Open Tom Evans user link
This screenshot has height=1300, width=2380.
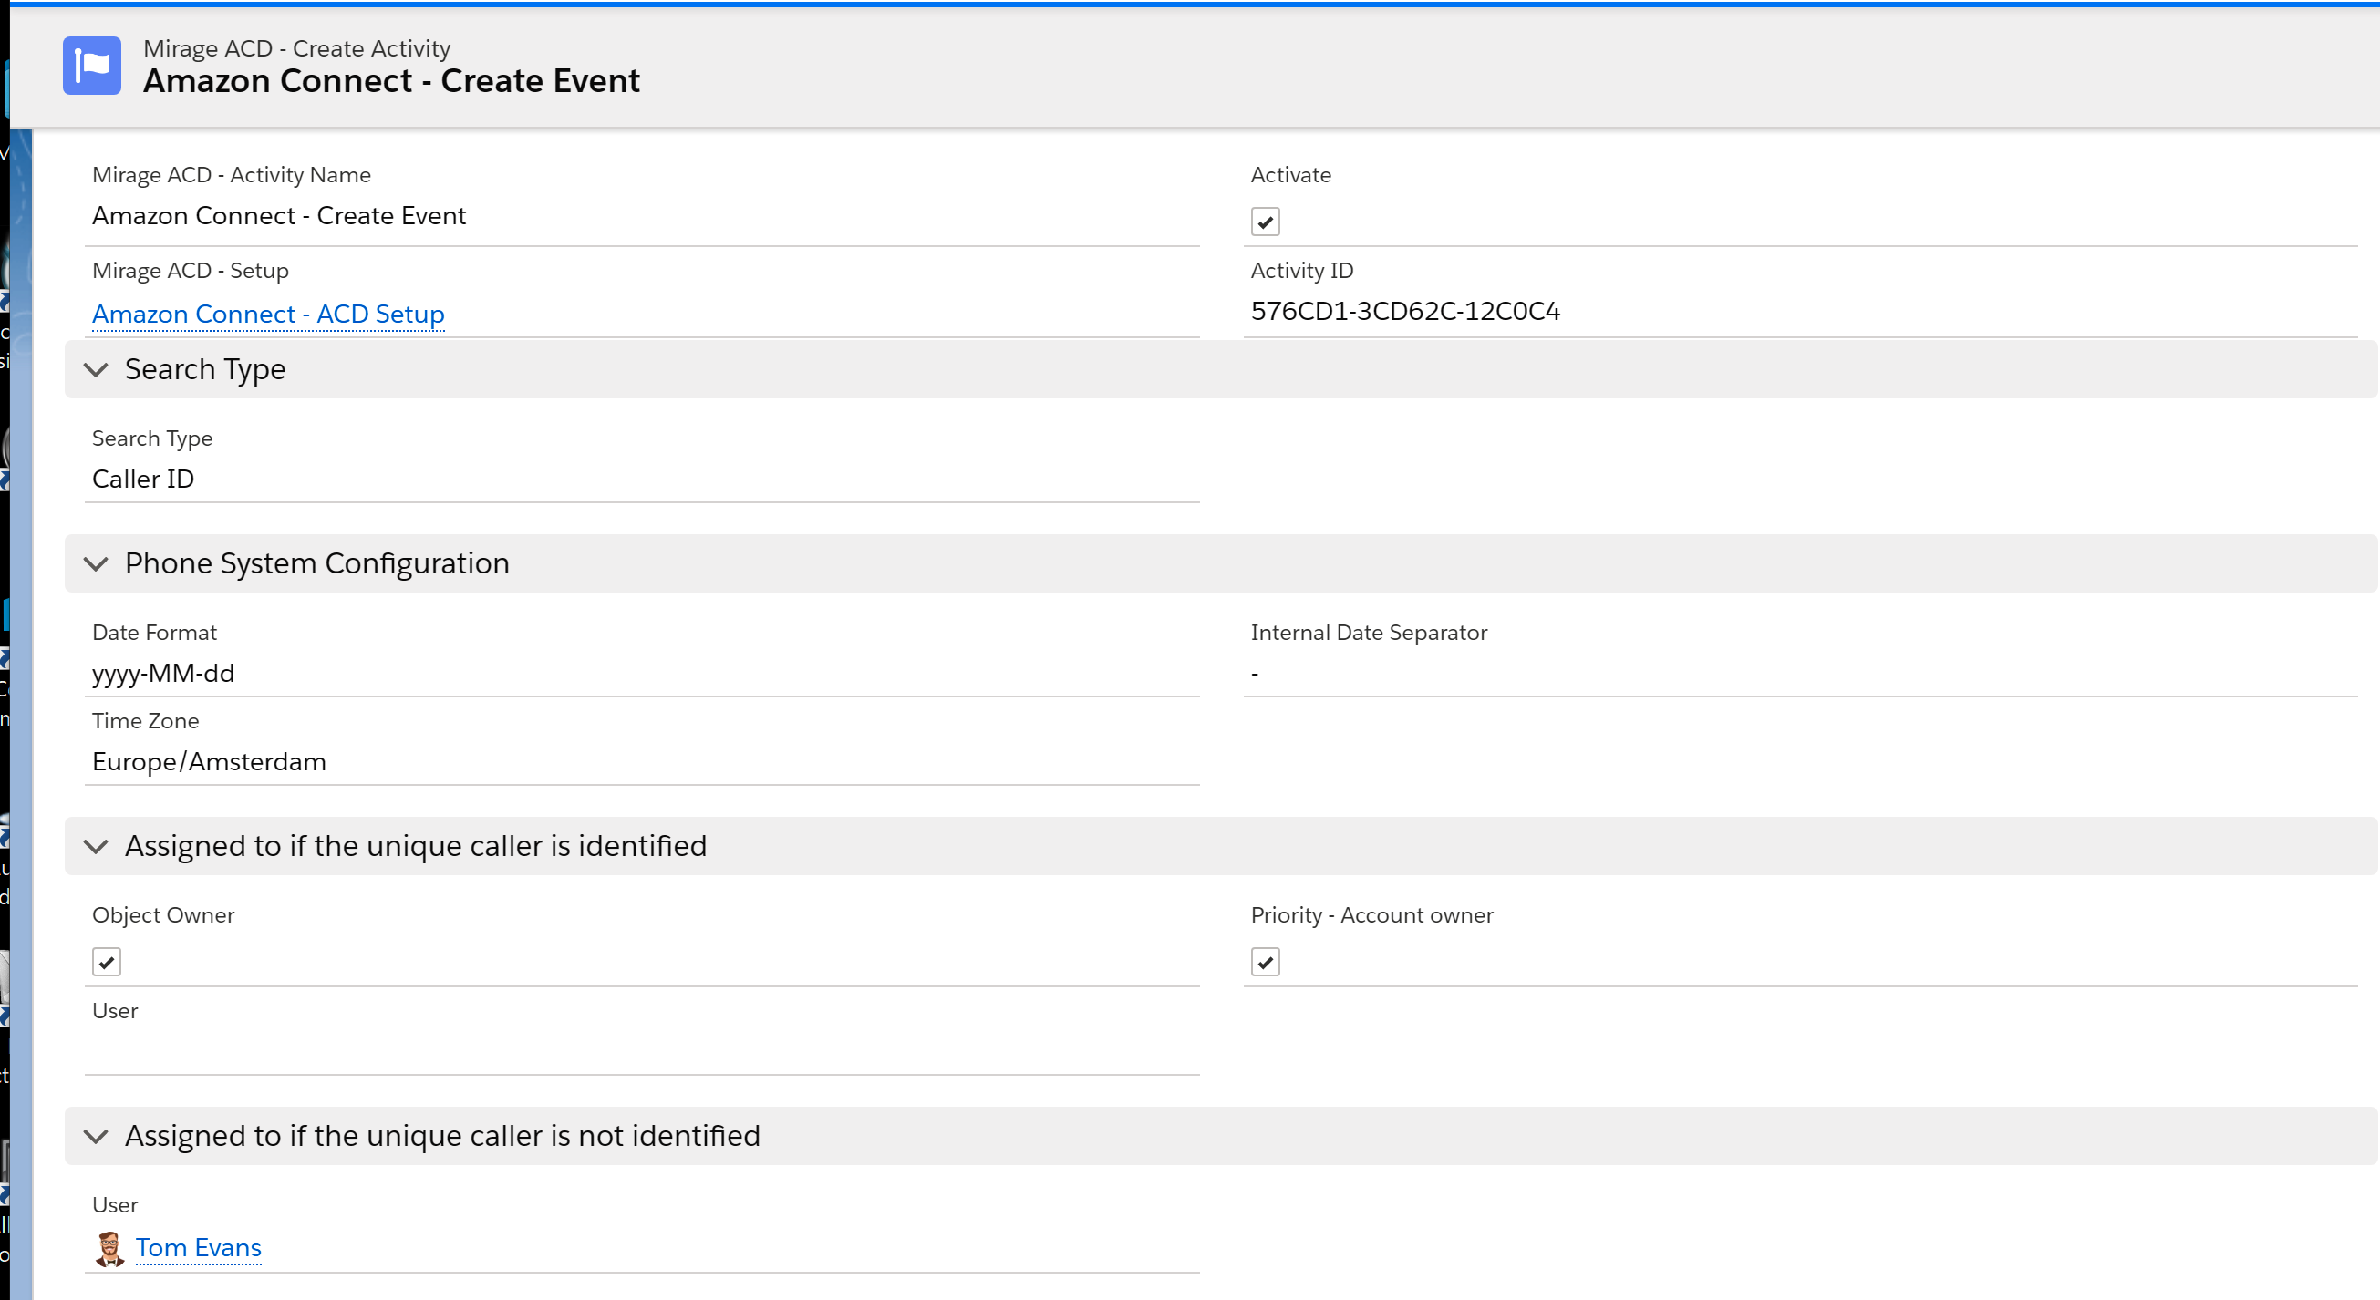pyautogui.click(x=199, y=1248)
